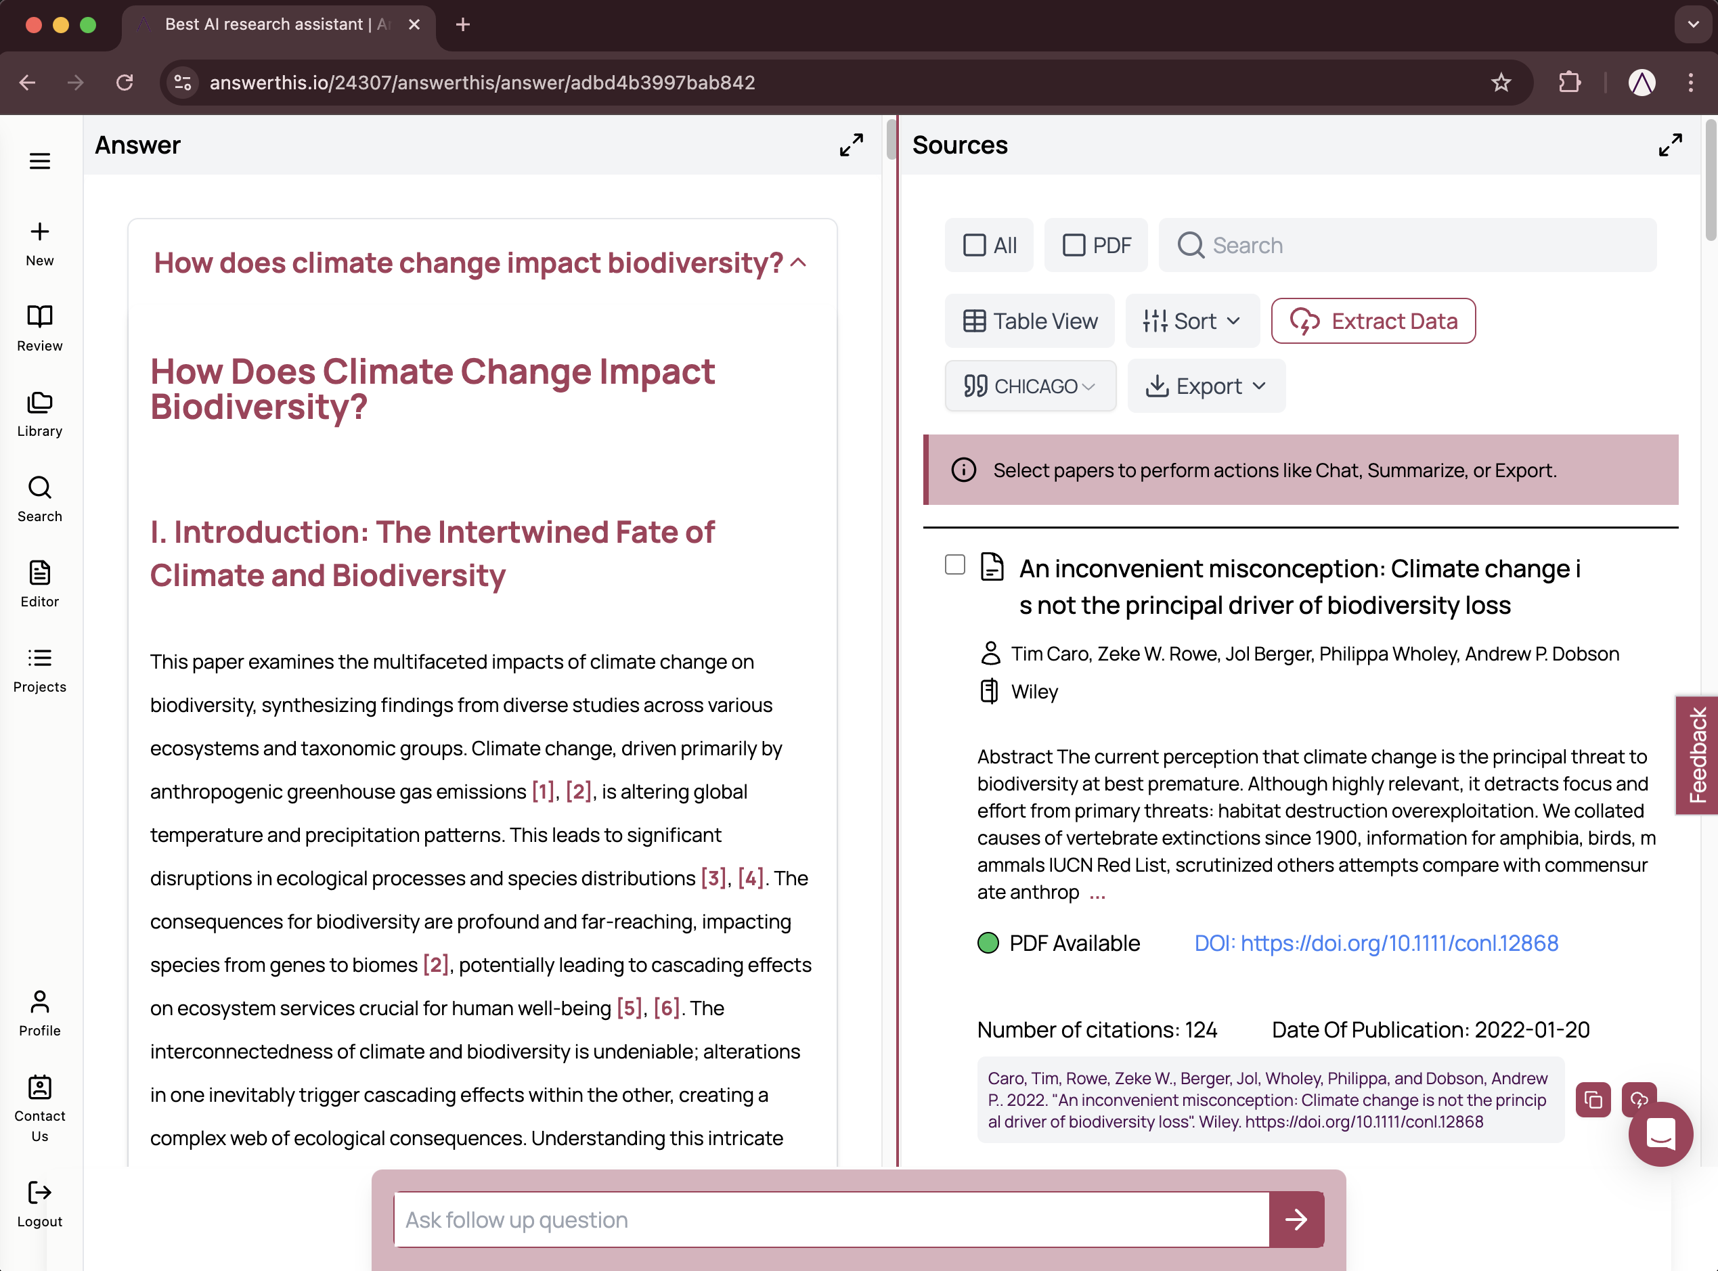This screenshot has height=1271, width=1718.
Task: Start a New research query
Action: coord(39,242)
